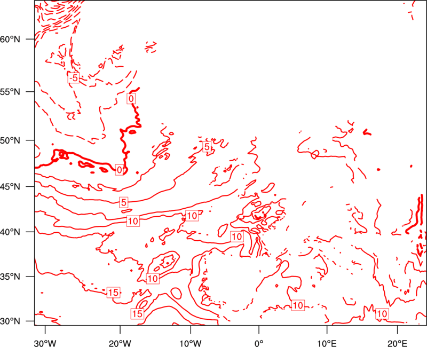
Task: Click the -5 contour value label
Action: pos(74,78)
